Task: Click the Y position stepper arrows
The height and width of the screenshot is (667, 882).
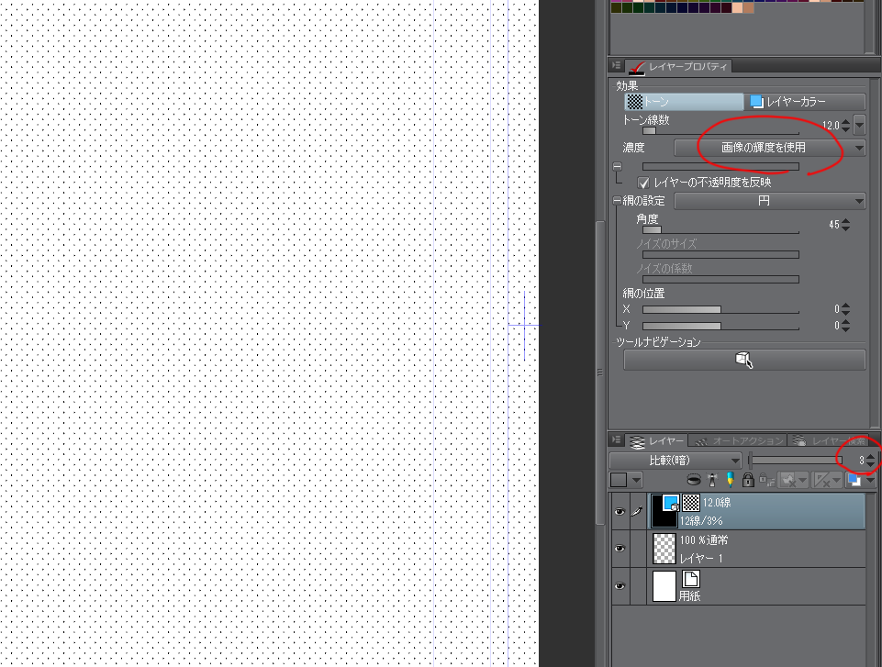Action: (845, 326)
